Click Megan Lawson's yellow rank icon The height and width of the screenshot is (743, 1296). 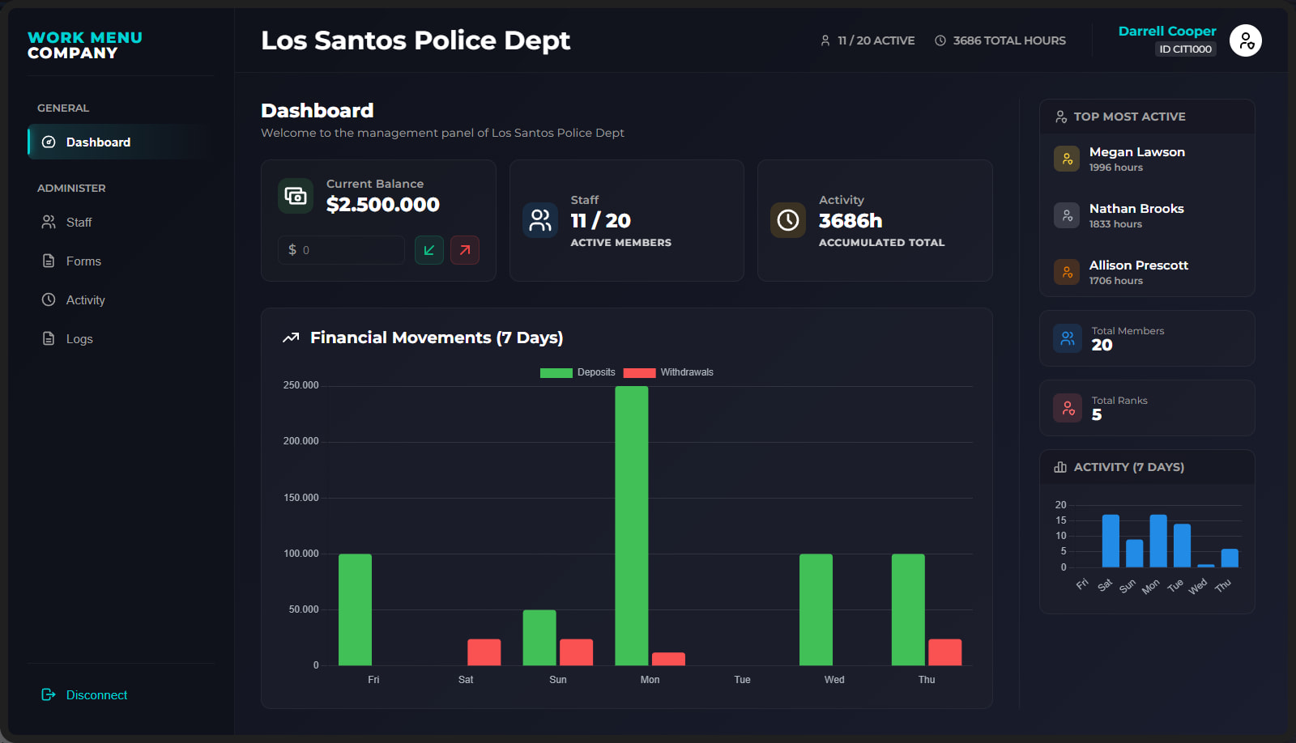pyautogui.click(x=1067, y=159)
